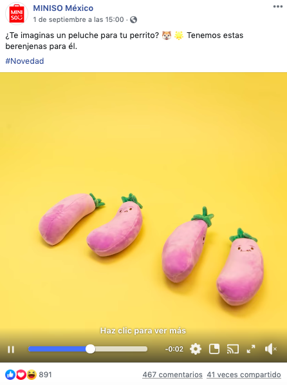Show 41 veces compartido list
Screen dimensions: 287x385
pyautogui.click(x=244, y=375)
